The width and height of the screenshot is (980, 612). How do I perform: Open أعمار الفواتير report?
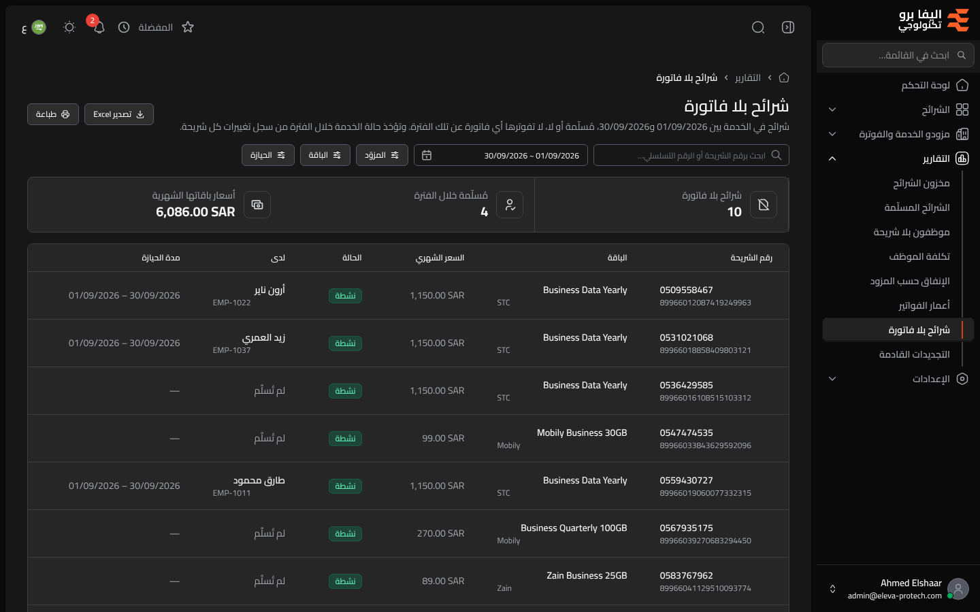(924, 305)
